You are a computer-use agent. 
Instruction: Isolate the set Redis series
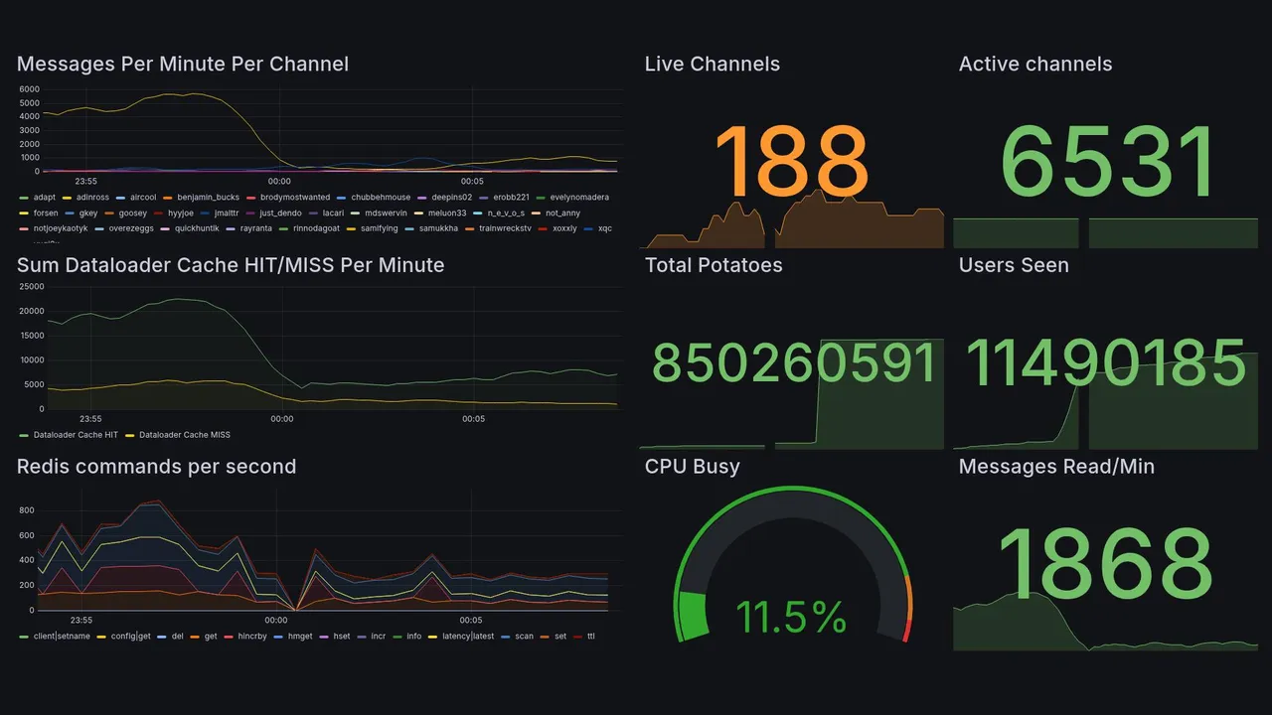(555, 637)
